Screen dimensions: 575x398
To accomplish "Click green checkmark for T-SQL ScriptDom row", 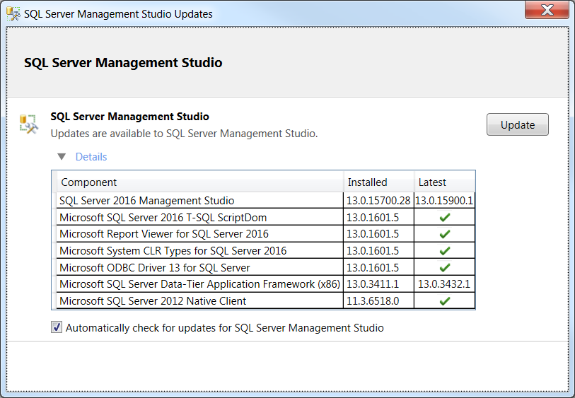I will coord(444,217).
